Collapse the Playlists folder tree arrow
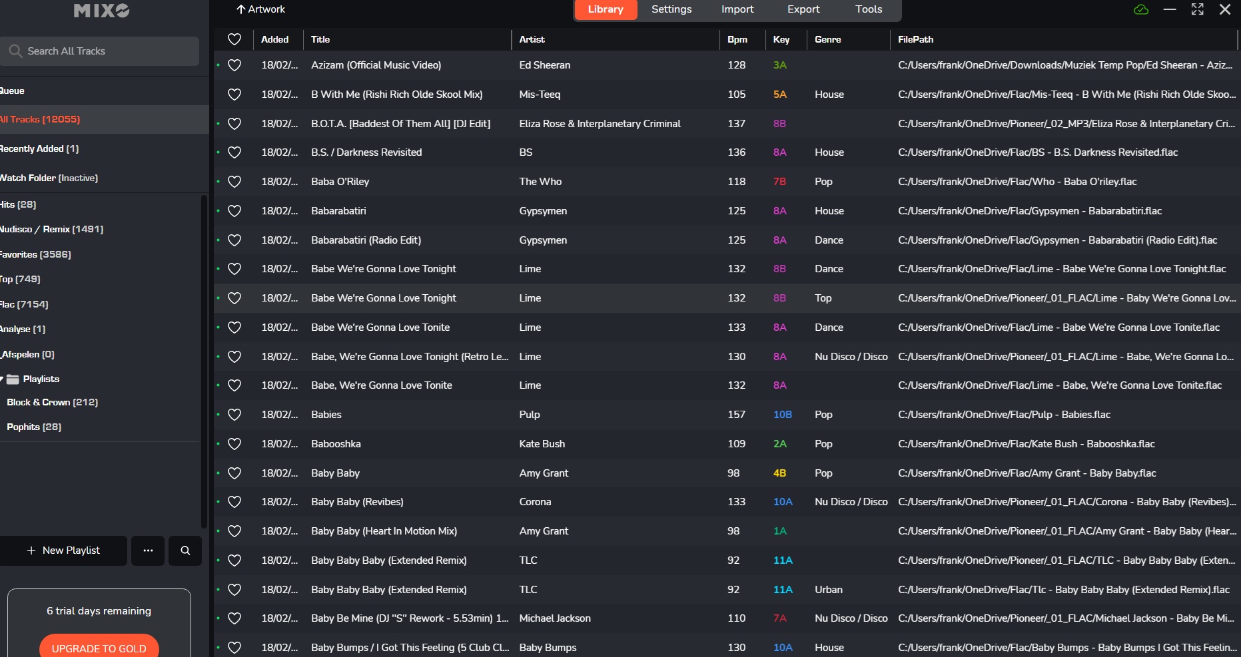The image size is (1241, 657). [x=2, y=379]
